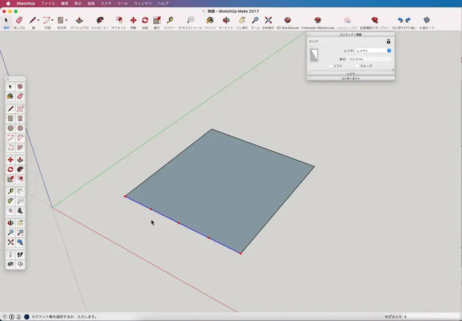The width and height of the screenshot is (462, 321).
Task: Toggle entity info details expand button
Action: coord(388,42)
